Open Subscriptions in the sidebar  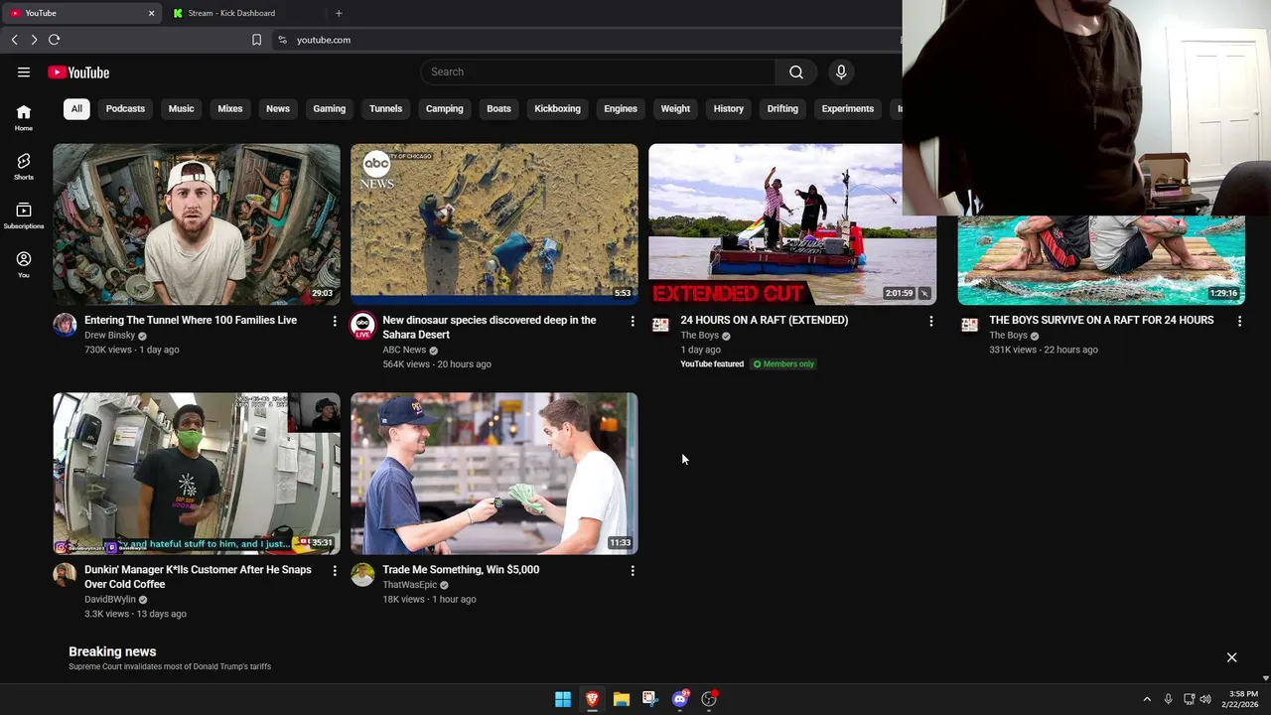point(24,215)
